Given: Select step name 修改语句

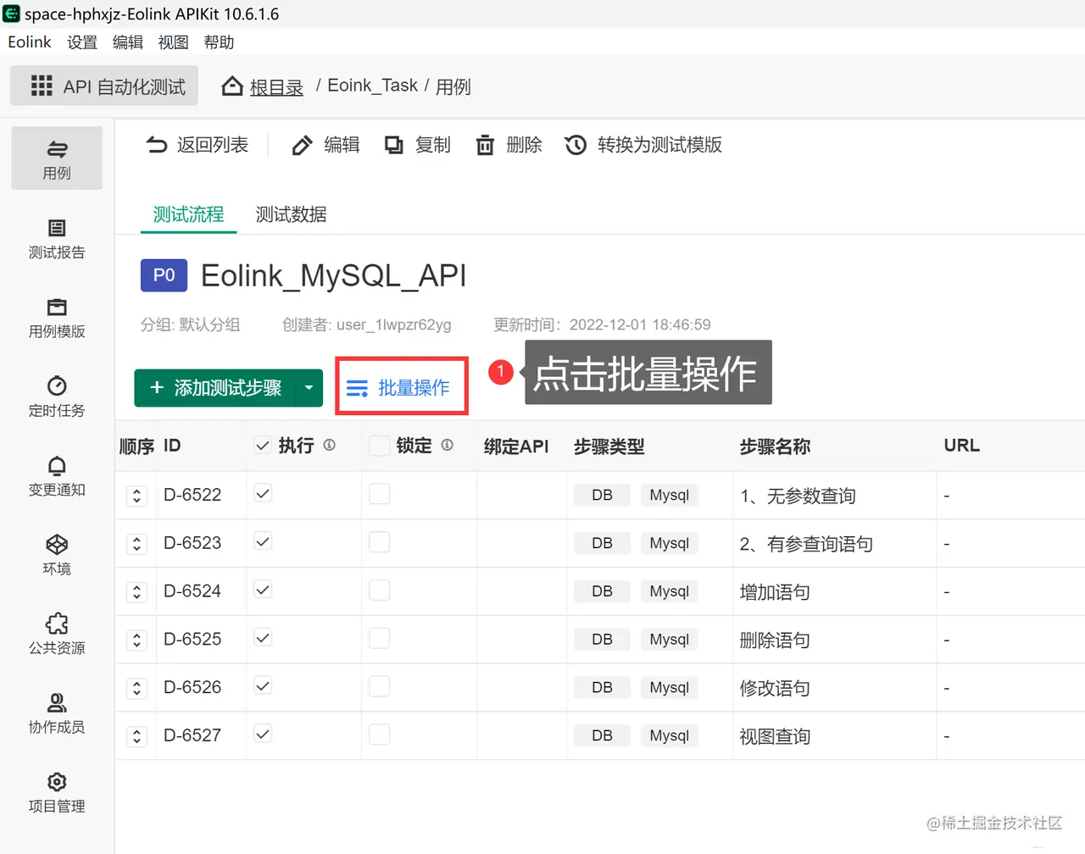Looking at the screenshot, I should click(775, 689).
